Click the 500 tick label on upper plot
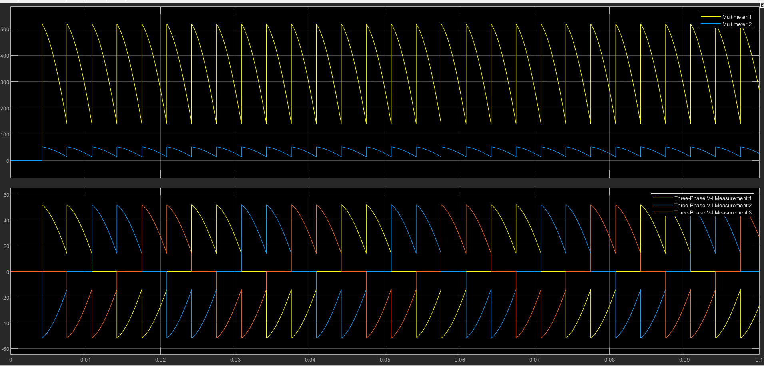This screenshot has height=366, width=764. click(5, 29)
